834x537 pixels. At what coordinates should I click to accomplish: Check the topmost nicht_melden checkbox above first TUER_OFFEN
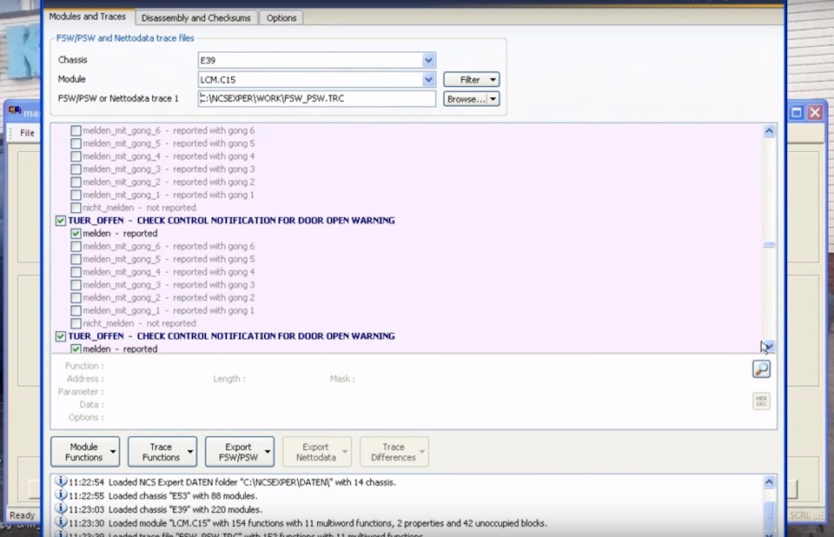point(76,208)
